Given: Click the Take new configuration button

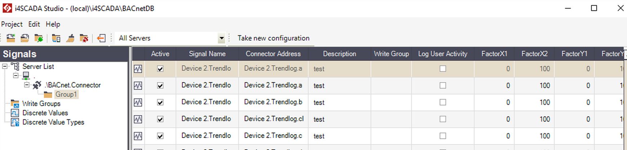Looking at the screenshot, I should coord(273,38).
